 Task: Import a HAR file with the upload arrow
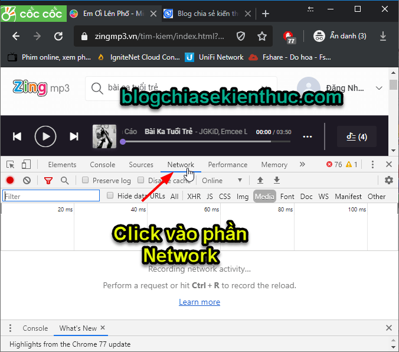[260, 180]
